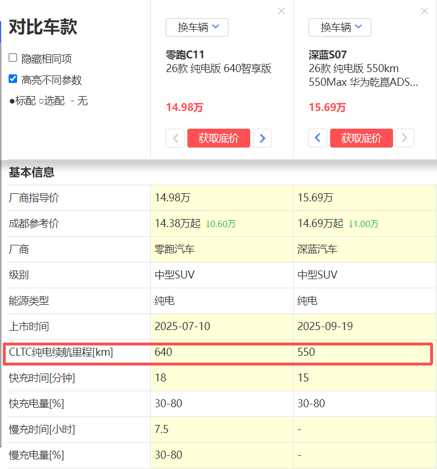Select the 上市时间 row label
This screenshot has width=437, height=469.
(29, 327)
